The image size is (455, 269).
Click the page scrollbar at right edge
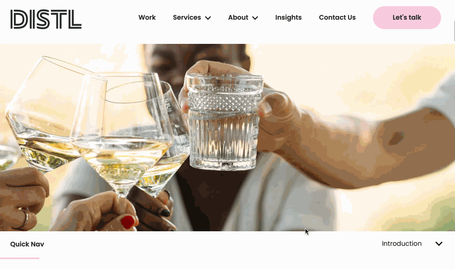pos(454,31)
